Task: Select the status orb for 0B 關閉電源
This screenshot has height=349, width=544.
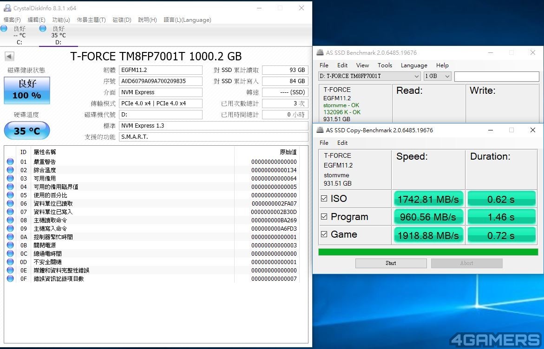Action: click(x=10, y=245)
